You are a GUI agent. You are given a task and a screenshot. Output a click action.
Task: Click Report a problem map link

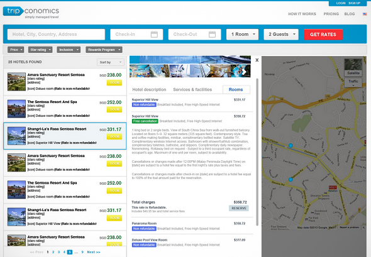[349, 227]
